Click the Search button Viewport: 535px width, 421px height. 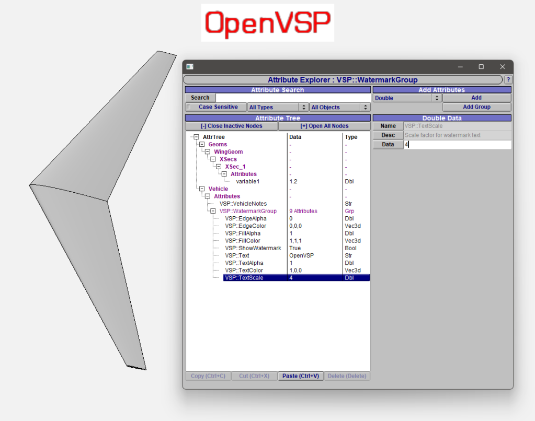(200, 98)
